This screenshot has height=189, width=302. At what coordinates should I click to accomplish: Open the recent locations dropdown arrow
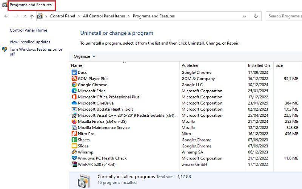click(x=25, y=16)
